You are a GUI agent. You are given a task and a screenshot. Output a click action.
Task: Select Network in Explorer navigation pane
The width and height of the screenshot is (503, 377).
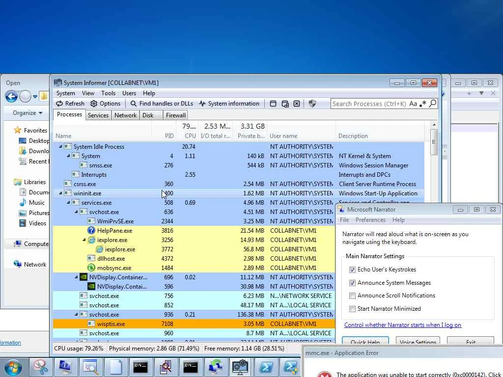click(x=30, y=265)
